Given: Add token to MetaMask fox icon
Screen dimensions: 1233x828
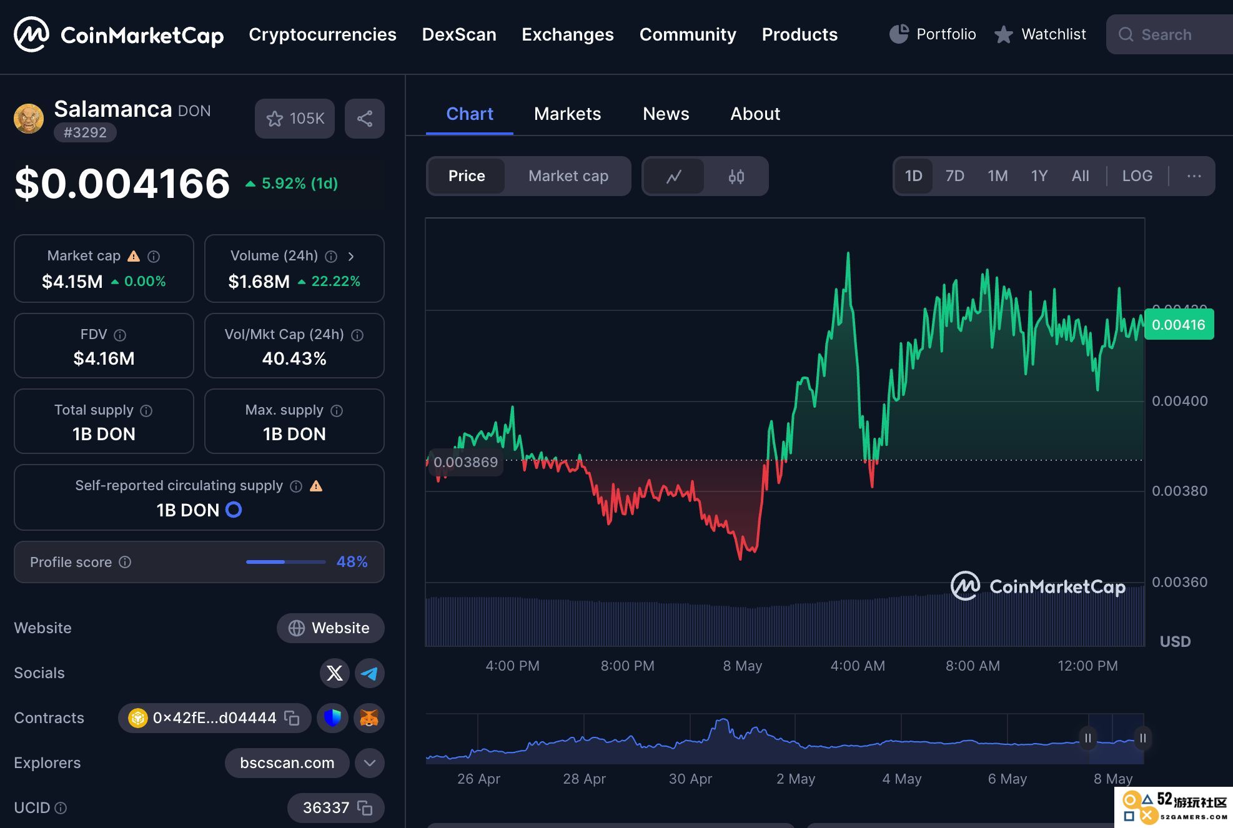Looking at the screenshot, I should click(369, 718).
